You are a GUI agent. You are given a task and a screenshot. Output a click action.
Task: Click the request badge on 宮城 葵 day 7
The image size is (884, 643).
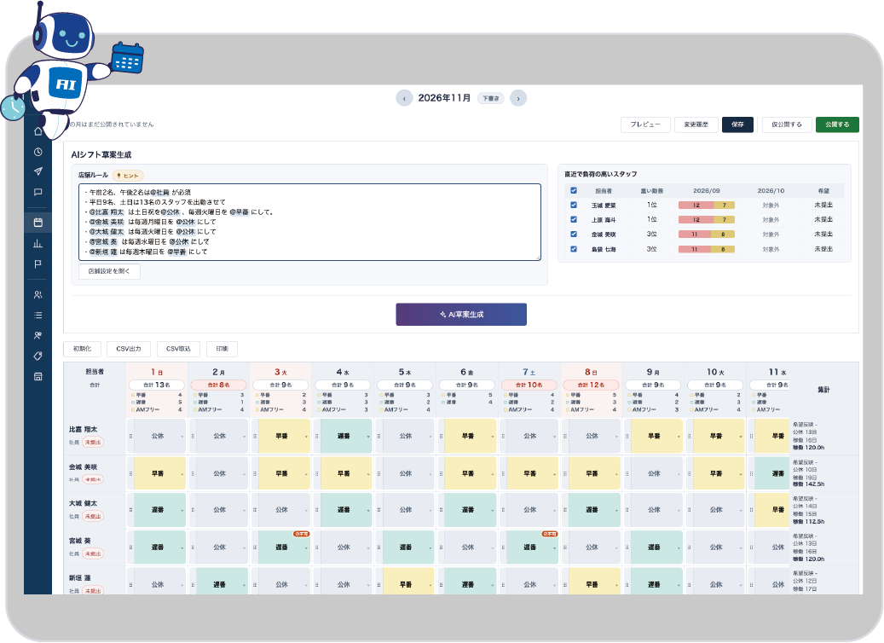click(x=549, y=534)
